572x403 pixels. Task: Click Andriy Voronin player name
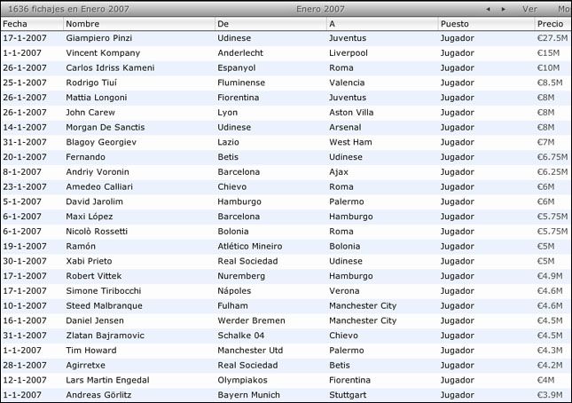tap(97, 171)
